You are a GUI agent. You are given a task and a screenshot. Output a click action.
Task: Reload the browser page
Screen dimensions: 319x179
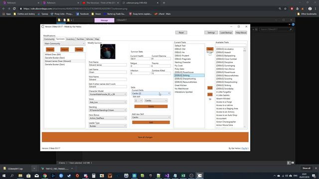click(x=14, y=9)
